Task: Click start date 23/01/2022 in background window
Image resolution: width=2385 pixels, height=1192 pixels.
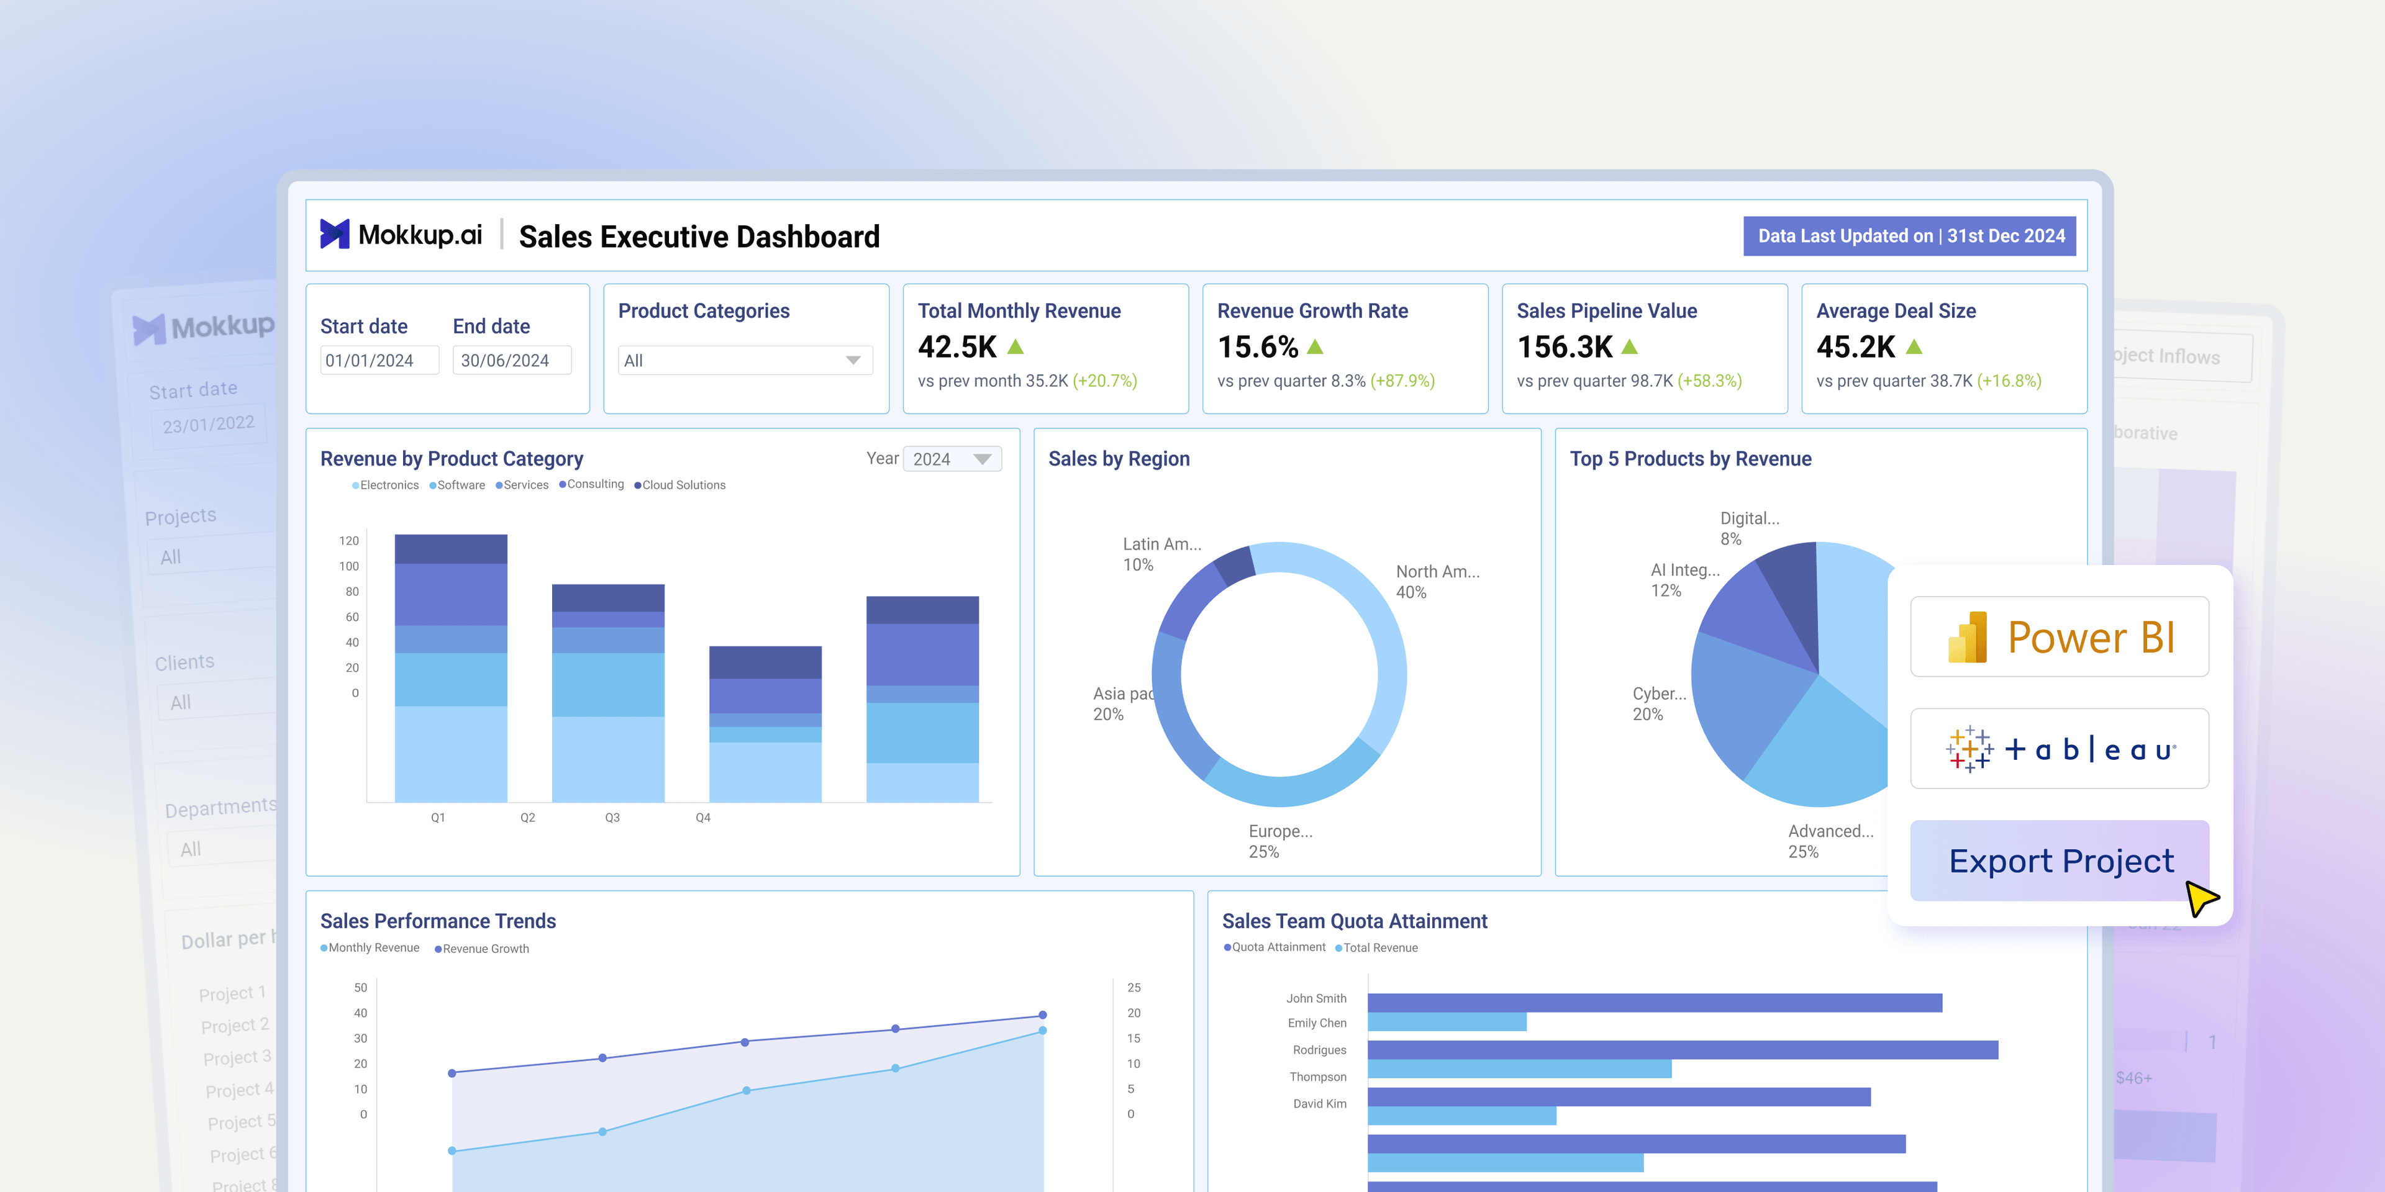Action: click(x=209, y=425)
